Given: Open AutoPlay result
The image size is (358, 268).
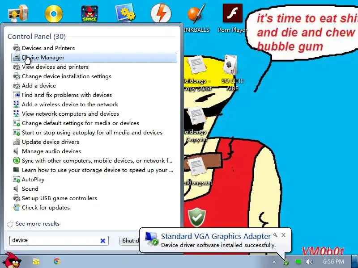Looking at the screenshot, I should 94,180.
